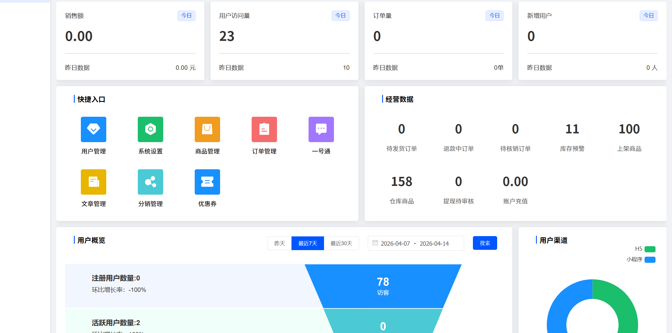This screenshot has width=672, height=333.
Task: Select the 最近7天 range option
Action: coord(308,243)
